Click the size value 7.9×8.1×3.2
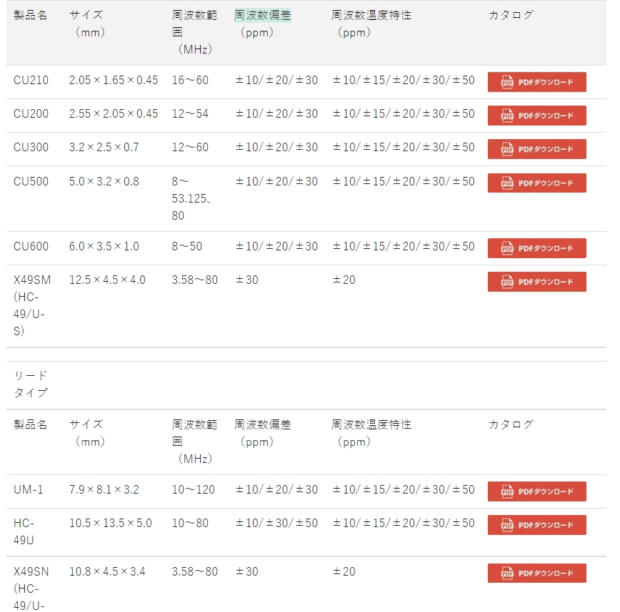Image resolution: width=620 pixels, height=612 pixels. 104,489
